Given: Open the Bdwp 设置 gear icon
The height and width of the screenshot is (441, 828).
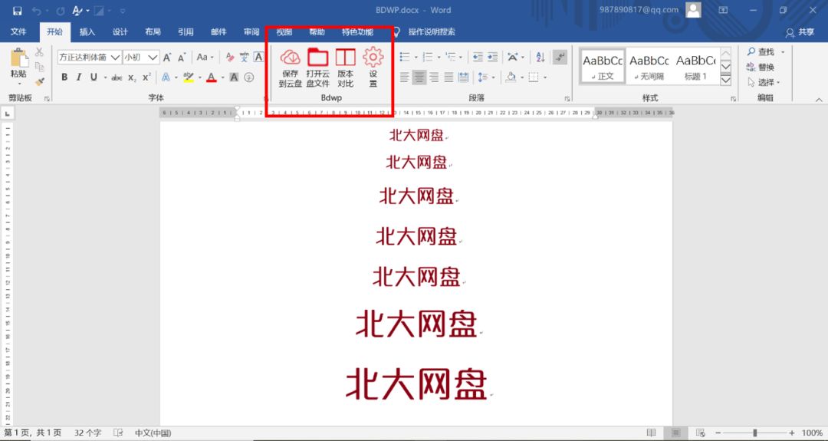Looking at the screenshot, I should coord(373,57).
